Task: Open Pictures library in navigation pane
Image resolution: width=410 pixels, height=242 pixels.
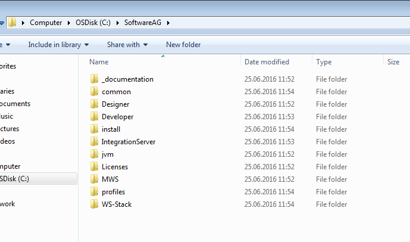Action: point(10,129)
